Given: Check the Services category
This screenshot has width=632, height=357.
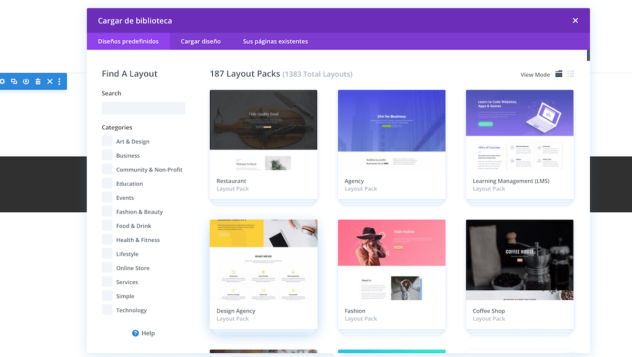Looking at the screenshot, I should tap(107, 282).
